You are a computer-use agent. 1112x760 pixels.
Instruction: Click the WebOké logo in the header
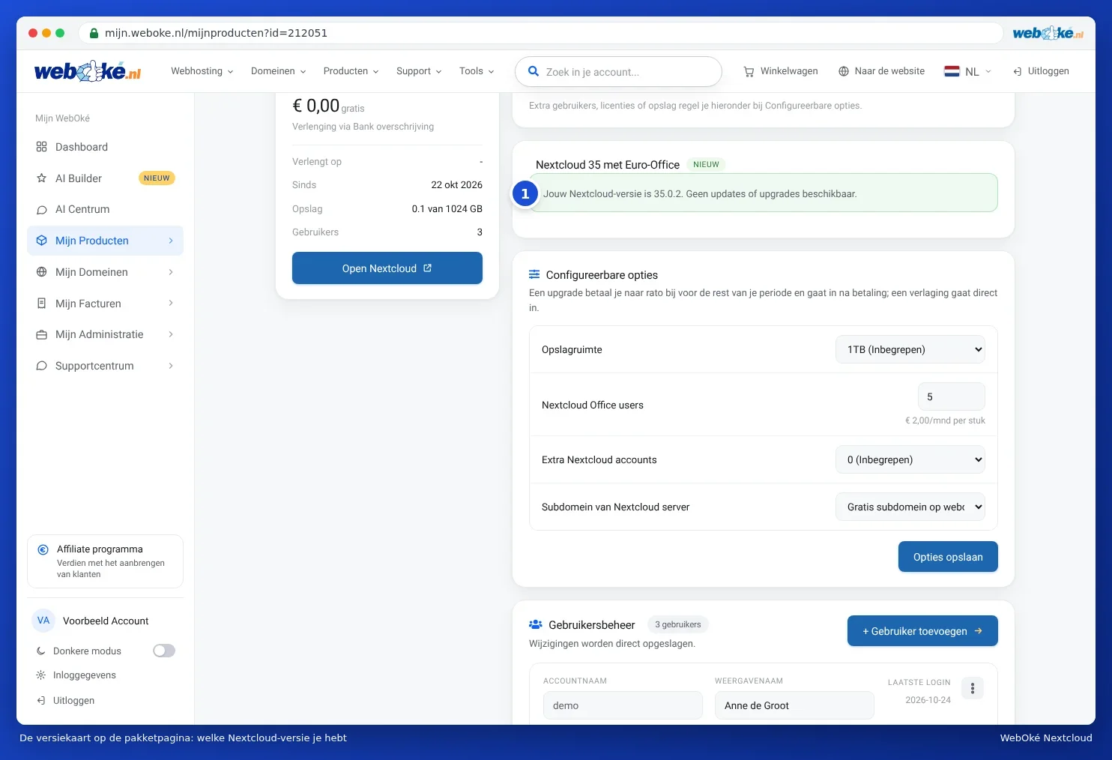point(88,71)
